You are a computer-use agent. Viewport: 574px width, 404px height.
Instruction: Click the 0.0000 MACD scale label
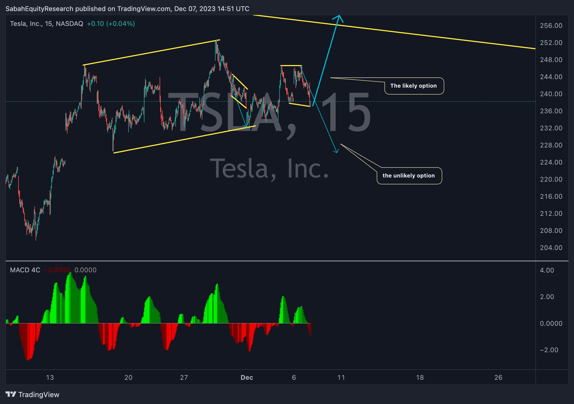point(551,324)
